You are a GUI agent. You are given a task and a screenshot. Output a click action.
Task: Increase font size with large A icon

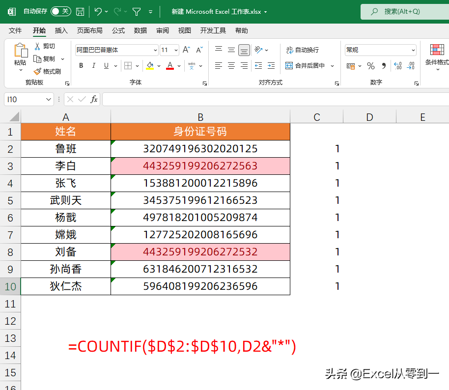tap(186, 50)
